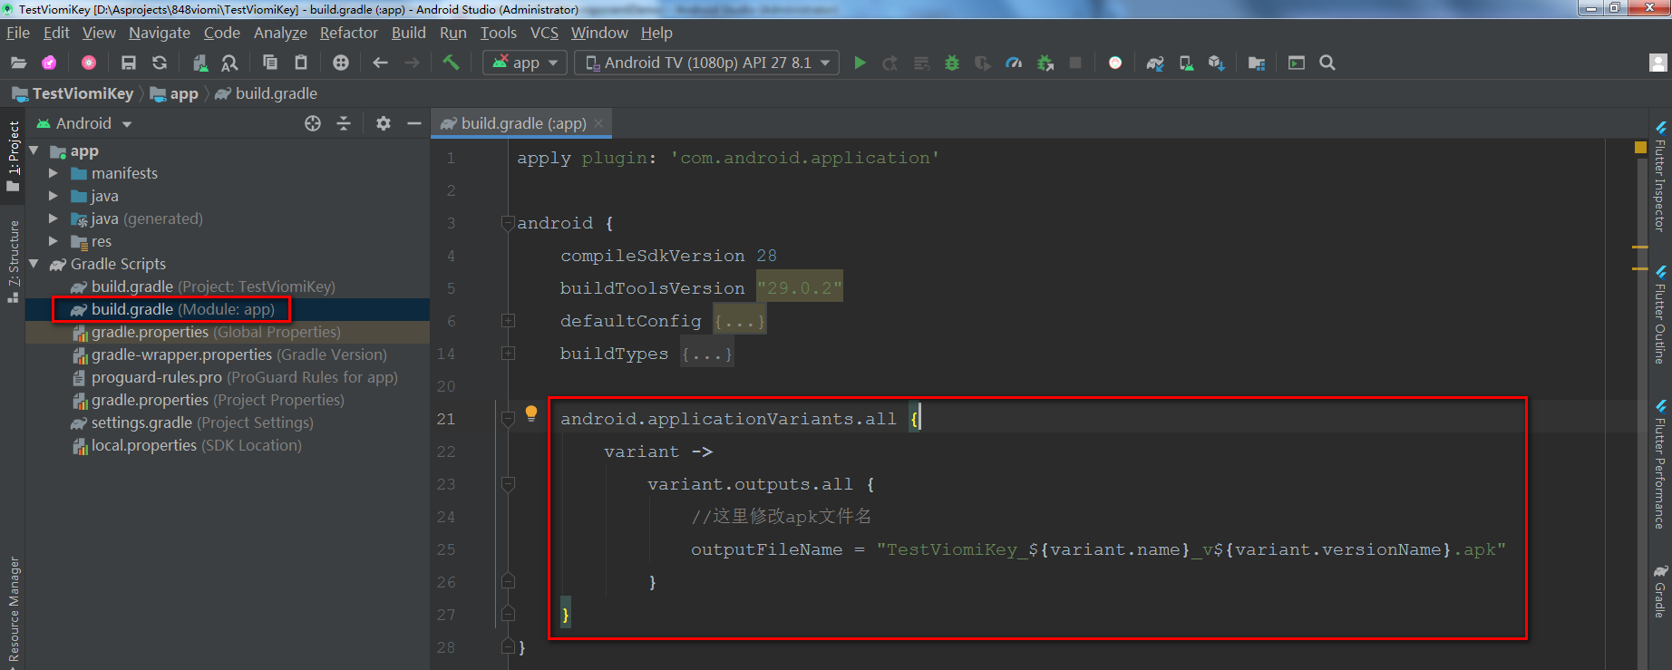Open settings.gradle (Project Settings) file
The image size is (1672, 670).
[193, 422]
